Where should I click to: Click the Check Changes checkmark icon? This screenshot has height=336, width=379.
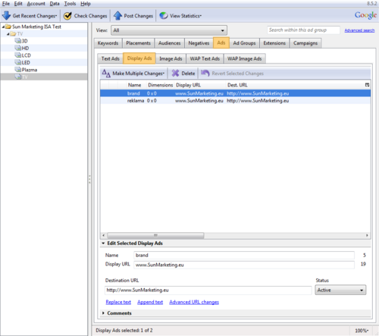click(67, 16)
